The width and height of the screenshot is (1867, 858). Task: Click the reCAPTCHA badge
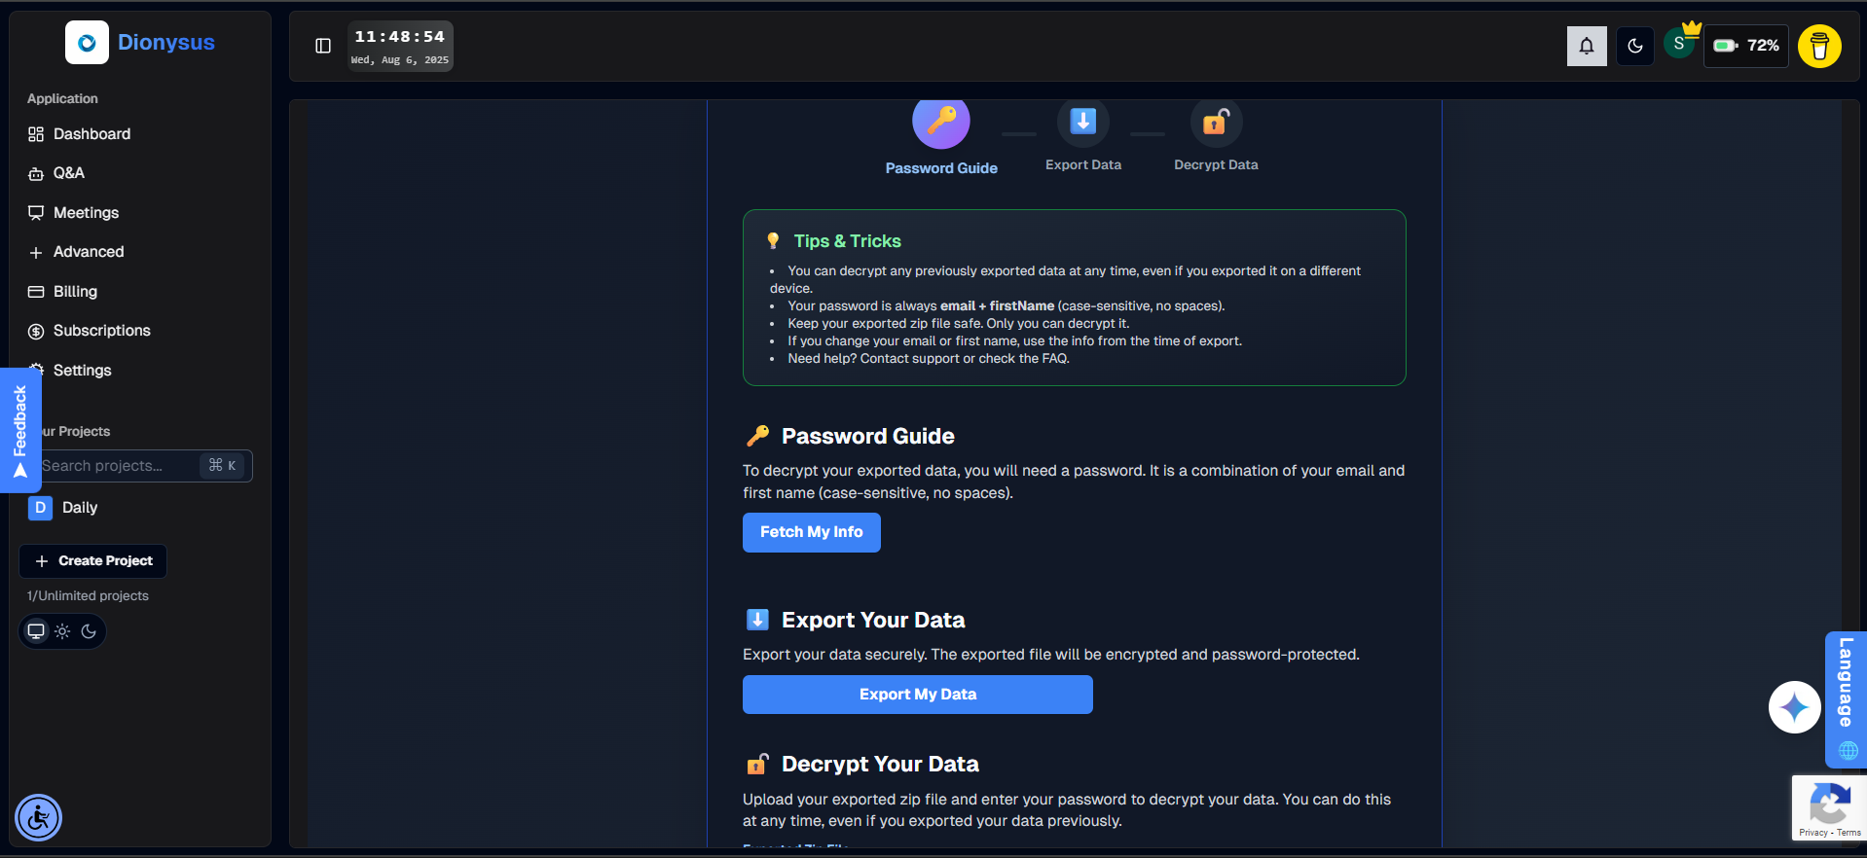[x=1829, y=807]
